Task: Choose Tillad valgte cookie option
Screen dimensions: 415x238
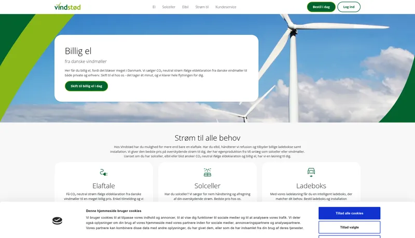Action: coord(349,227)
